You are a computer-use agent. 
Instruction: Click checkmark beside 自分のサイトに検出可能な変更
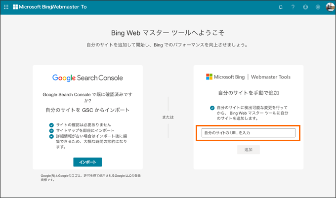tap(212, 107)
